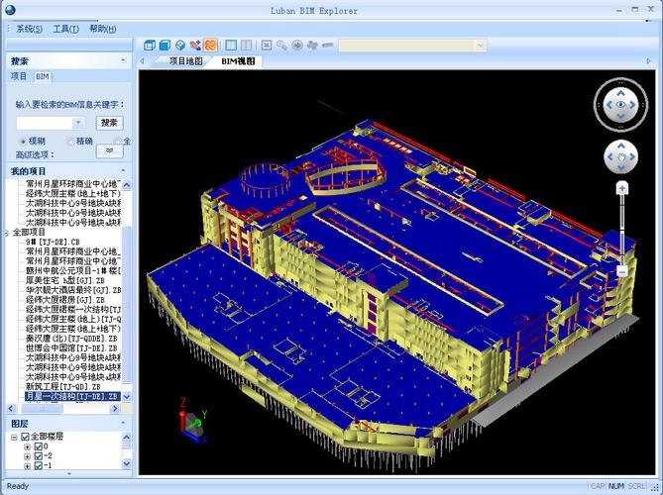The height and width of the screenshot is (495, 663).
Task: Click the solid shaded cube icon
Action: [165, 45]
